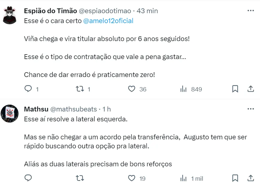Screen dimensions: 260x187
Task: Reply to Espião do Timão's tweet
Action: (x=28, y=89)
